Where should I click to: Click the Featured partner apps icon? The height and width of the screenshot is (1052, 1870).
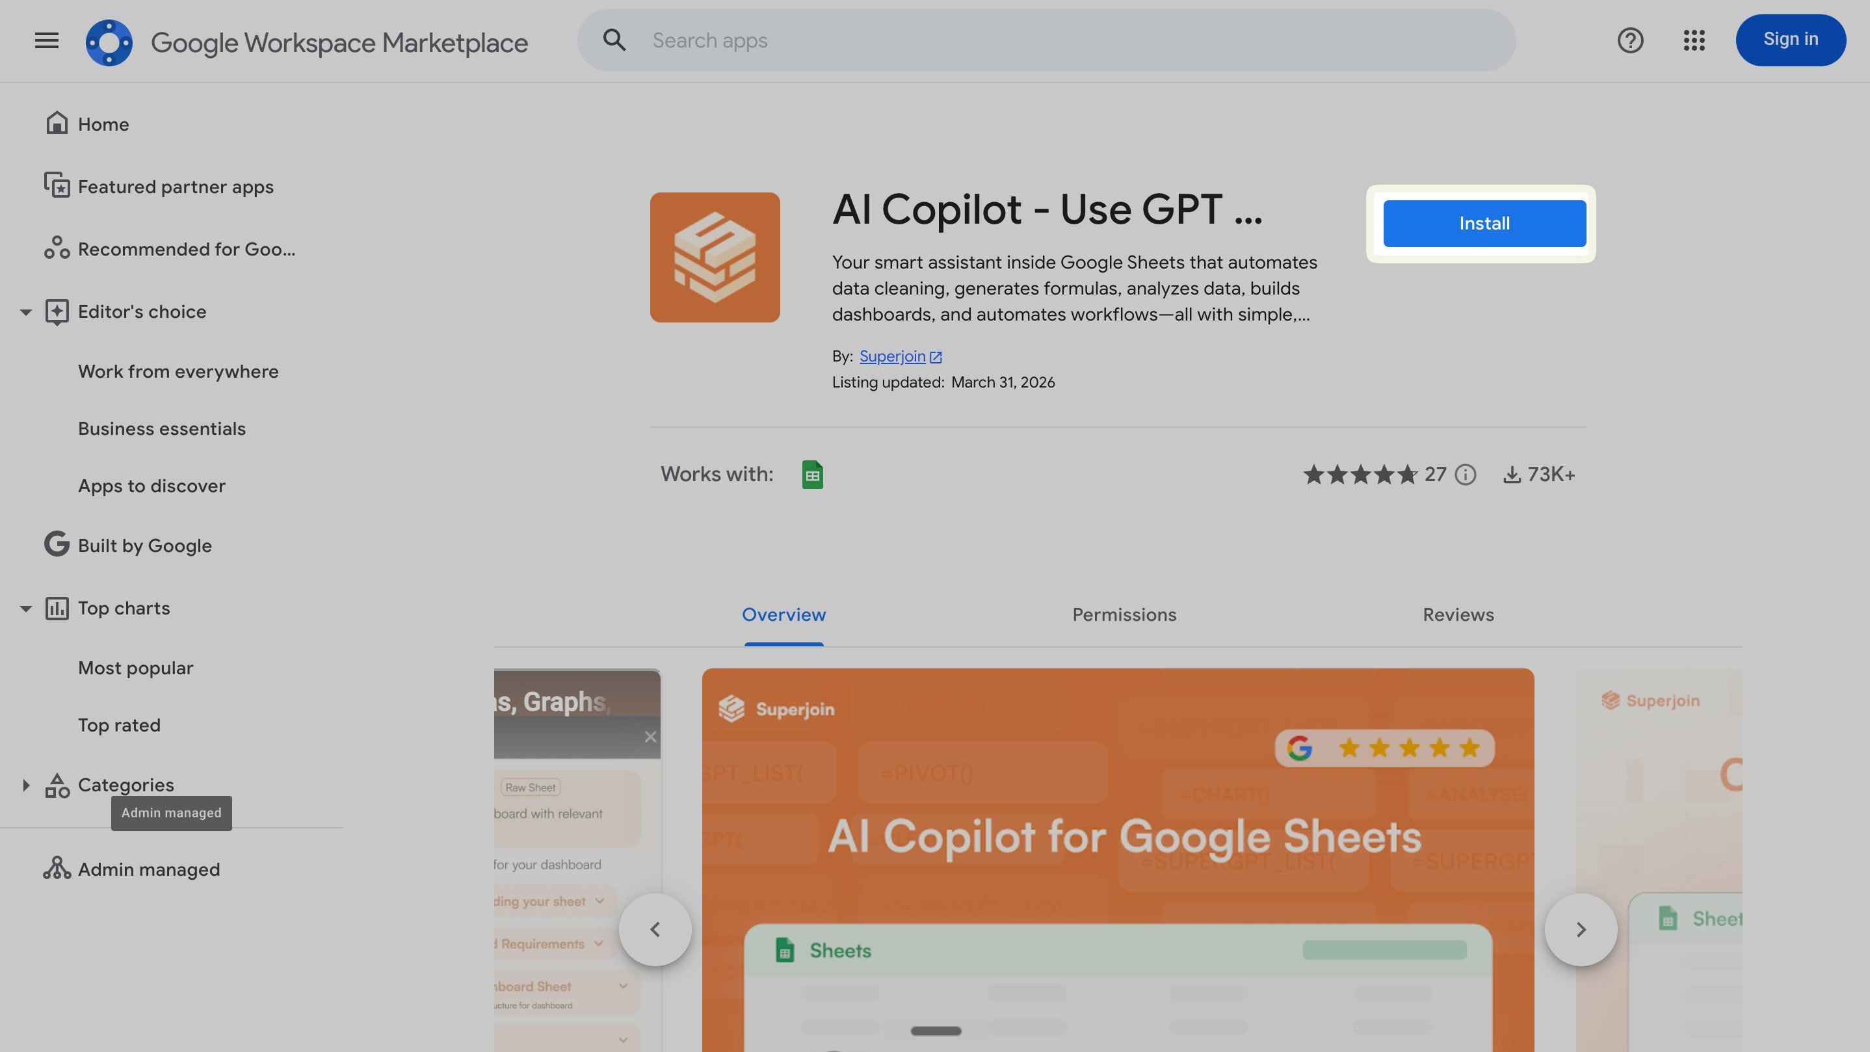coord(57,186)
